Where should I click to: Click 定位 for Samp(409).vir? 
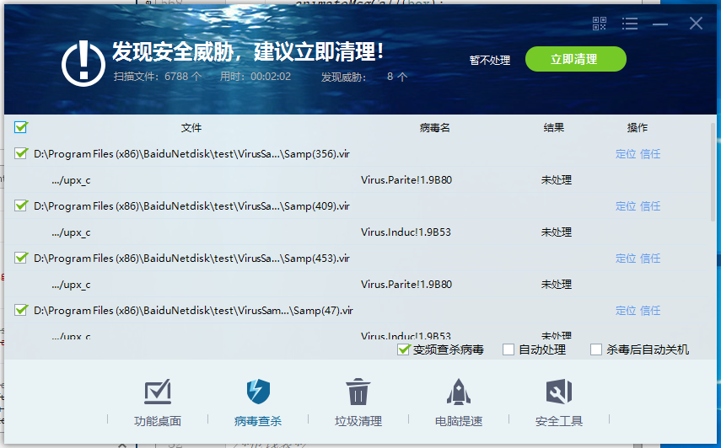(626, 206)
